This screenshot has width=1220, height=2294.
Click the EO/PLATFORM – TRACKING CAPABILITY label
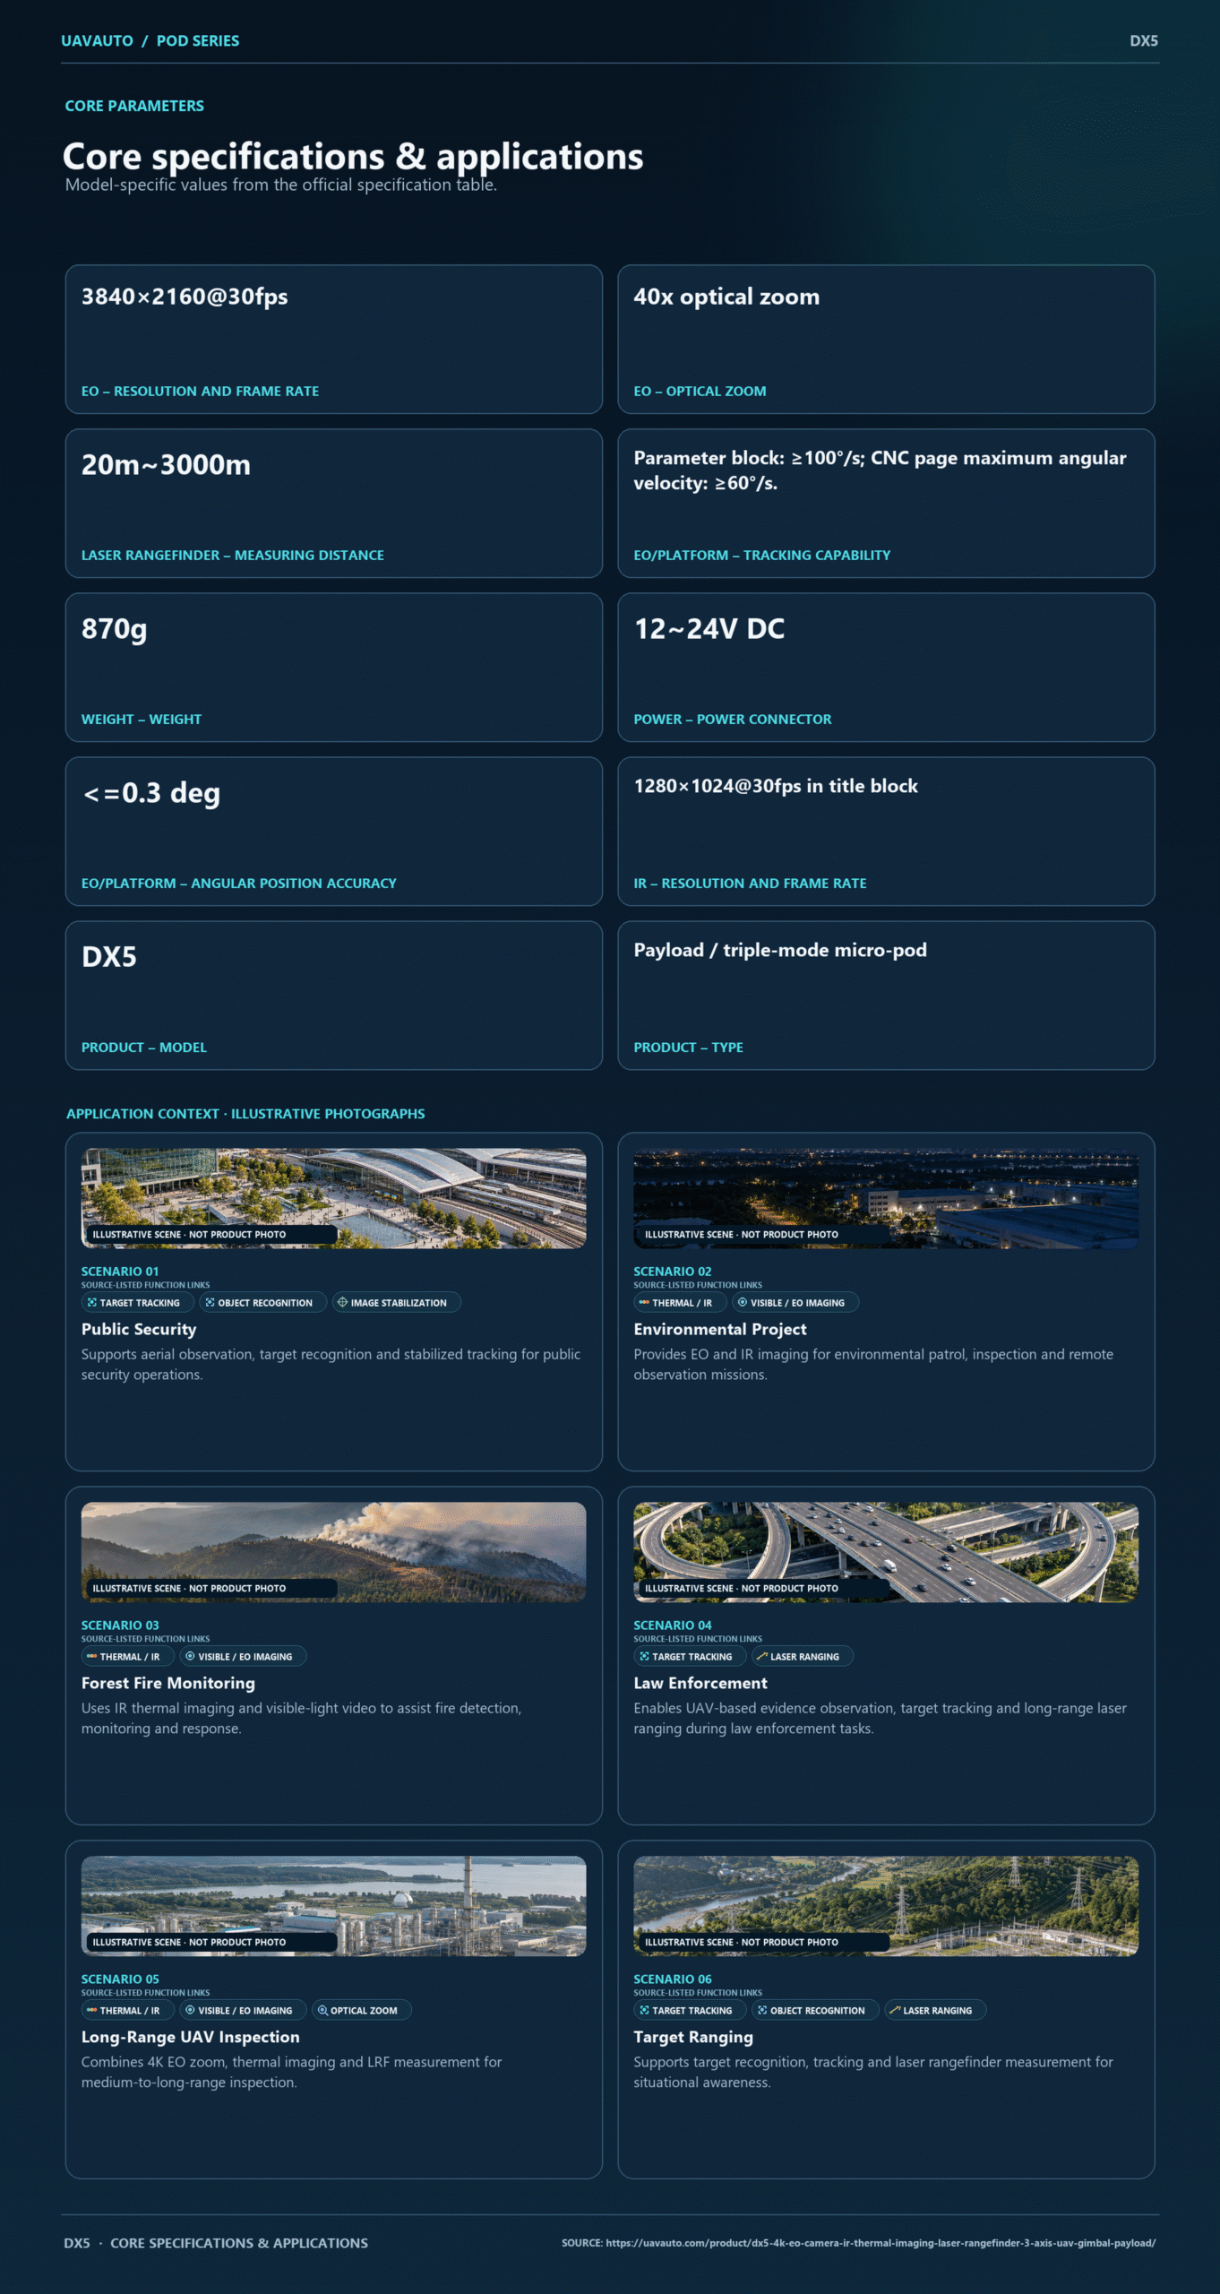click(x=762, y=556)
